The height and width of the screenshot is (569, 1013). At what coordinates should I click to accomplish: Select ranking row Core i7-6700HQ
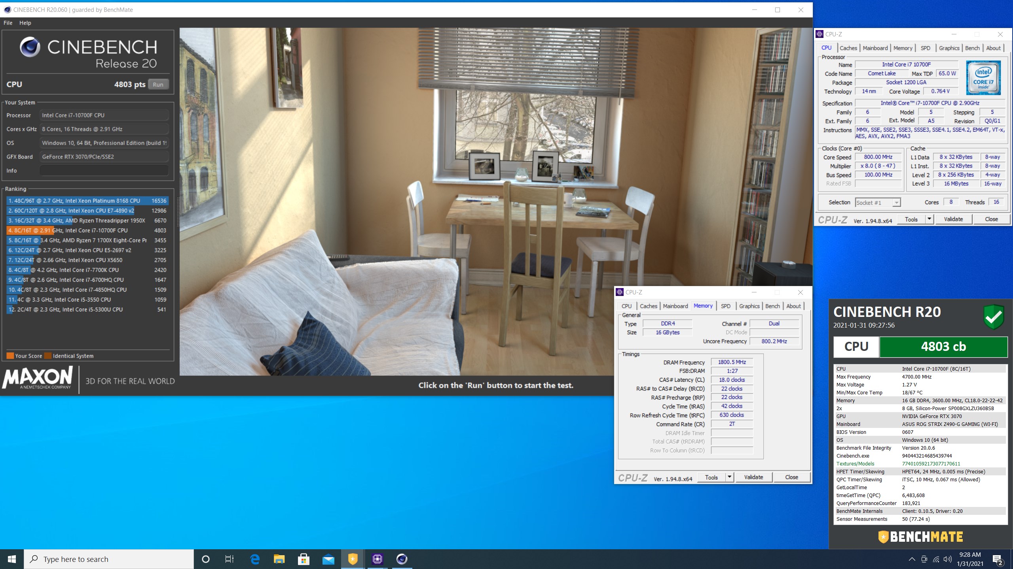(x=87, y=280)
